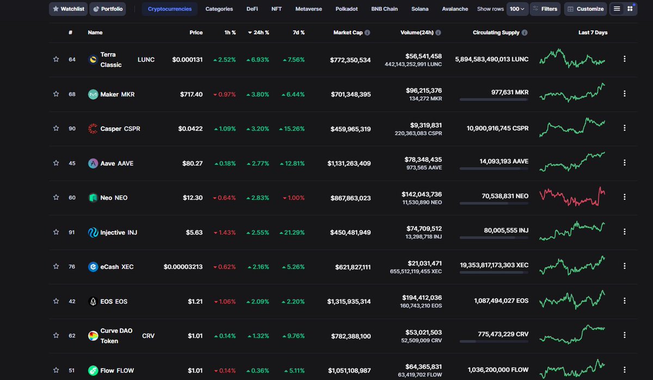This screenshot has width=653, height=380.
Task: Show info icon for Circulating Supply
Action: (525, 33)
